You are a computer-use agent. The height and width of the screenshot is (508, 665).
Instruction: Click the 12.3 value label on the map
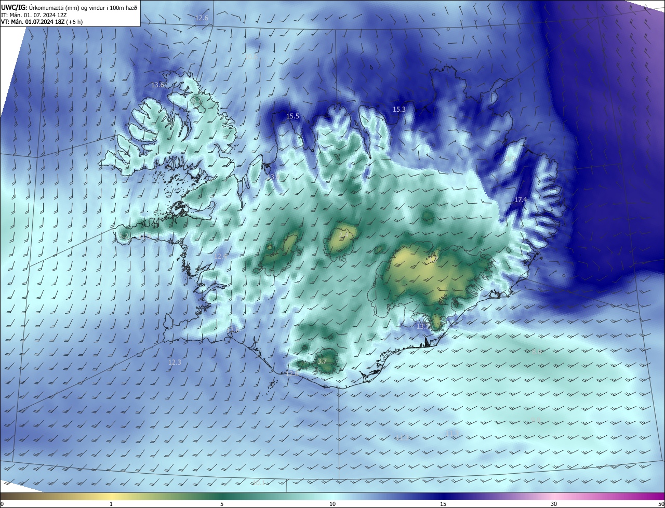[x=175, y=363]
